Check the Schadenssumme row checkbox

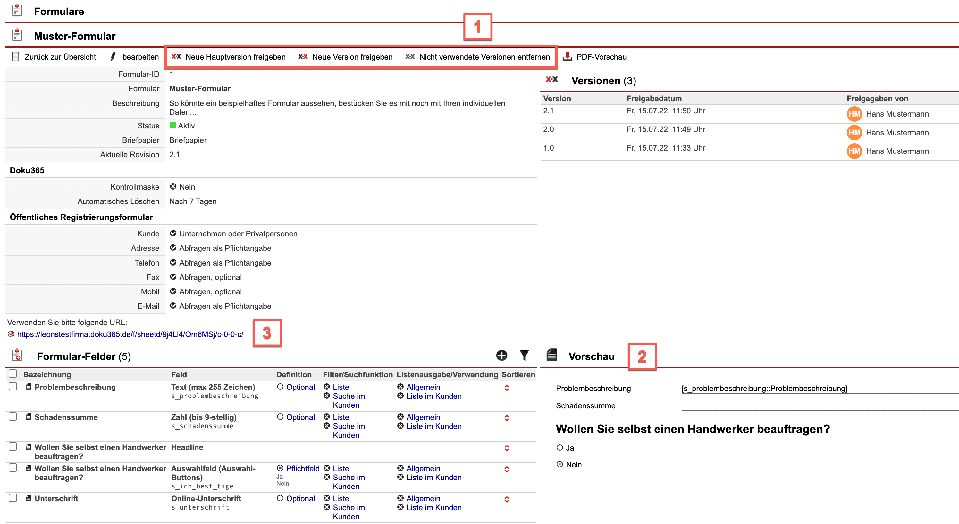pyautogui.click(x=13, y=416)
